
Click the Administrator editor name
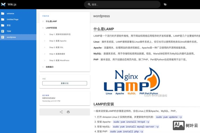point(49,98)
